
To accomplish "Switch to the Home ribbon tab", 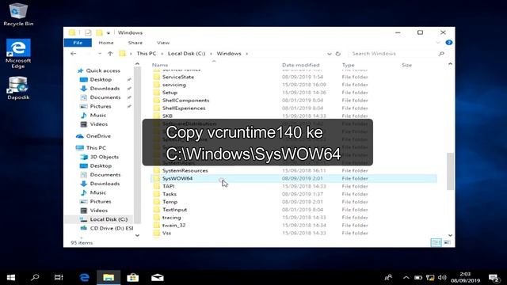I will (105, 43).
